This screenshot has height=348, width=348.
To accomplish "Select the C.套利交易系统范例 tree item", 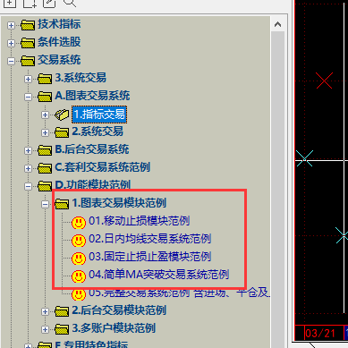I will pyautogui.click(x=103, y=167).
